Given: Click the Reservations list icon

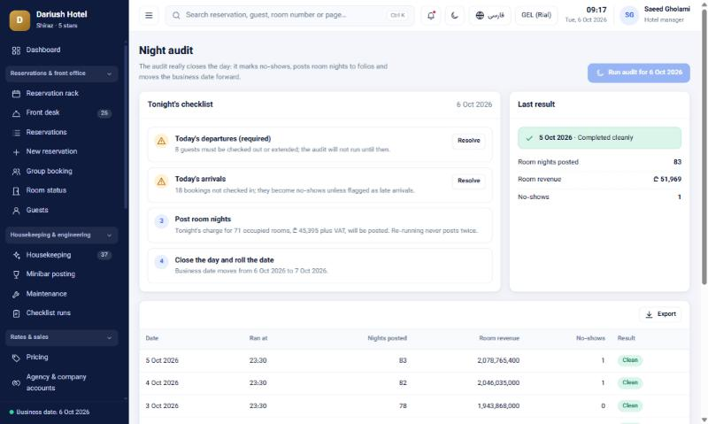Looking at the screenshot, I should click(x=16, y=132).
